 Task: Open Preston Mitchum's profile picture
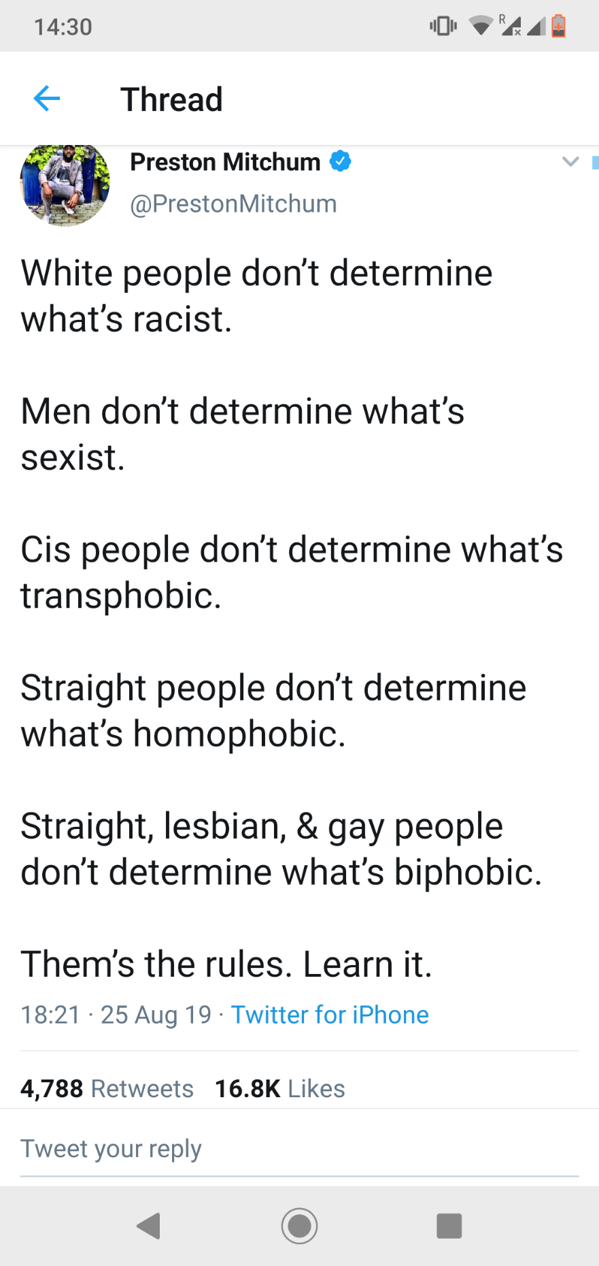[x=65, y=184]
